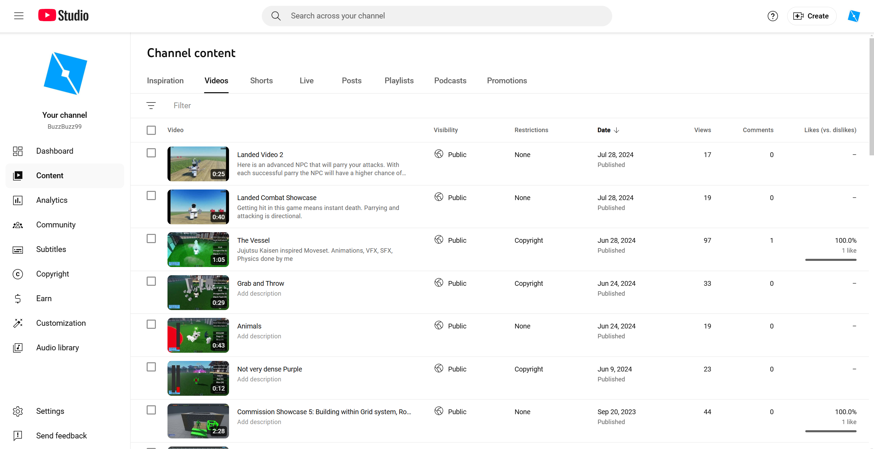This screenshot has width=874, height=449.
Task: Switch to the Shorts tab
Action: pyautogui.click(x=261, y=81)
